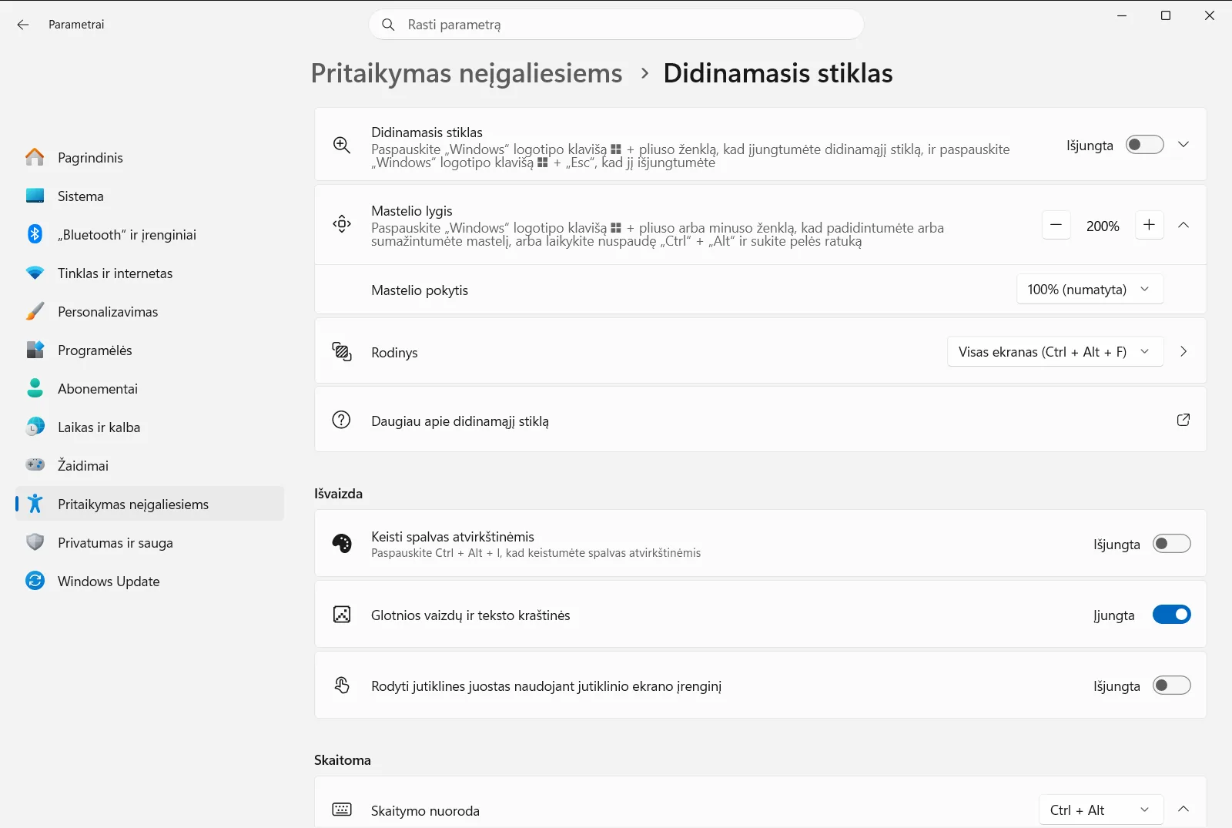Expand the Didinamasis stiklas options chevron
The width and height of the screenshot is (1232, 828).
coord(1183,145)
